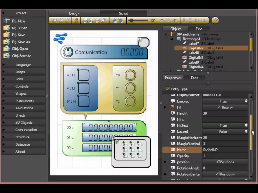This screenshot has height=193, width=258.
Task: Open the Database sidebar section
Action: coord(23,144)
